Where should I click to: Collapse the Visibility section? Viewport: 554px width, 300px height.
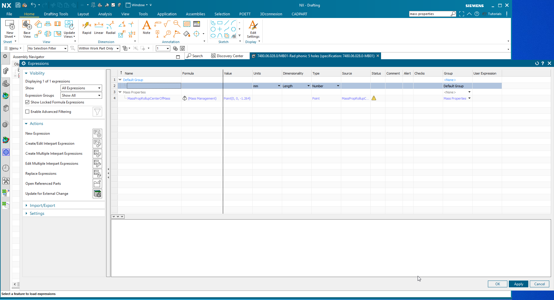coord(26,73)
